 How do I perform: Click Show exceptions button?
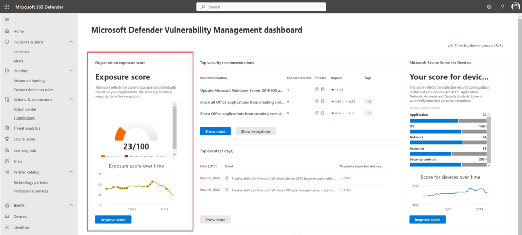point(255,131)
